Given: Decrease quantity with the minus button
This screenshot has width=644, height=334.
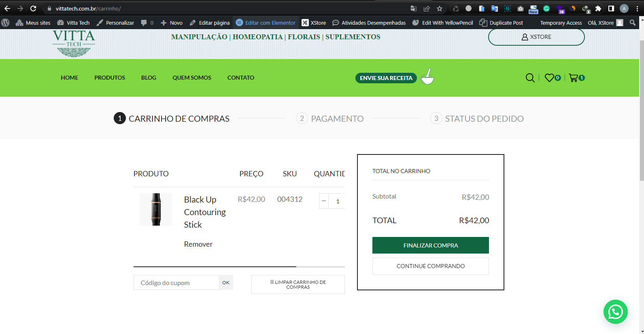Looking at the screenshot, I should coord(324,201).
